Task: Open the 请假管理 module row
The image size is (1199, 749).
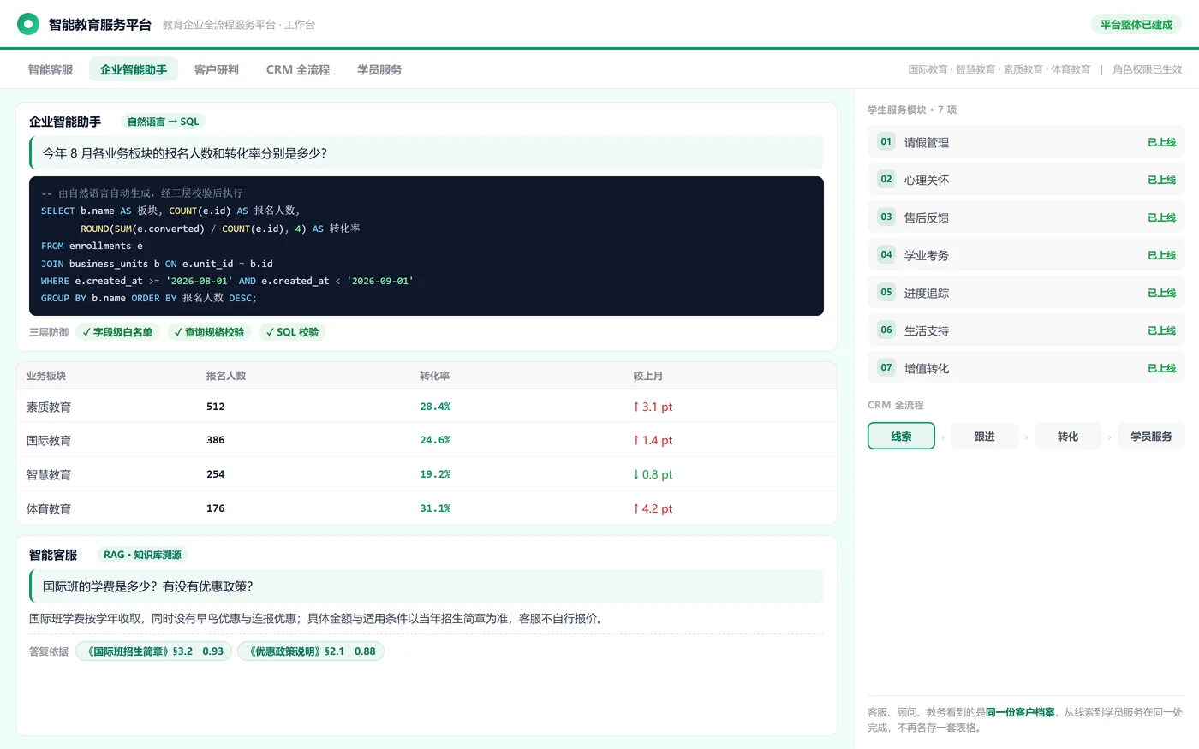Action: point(1026,142)
